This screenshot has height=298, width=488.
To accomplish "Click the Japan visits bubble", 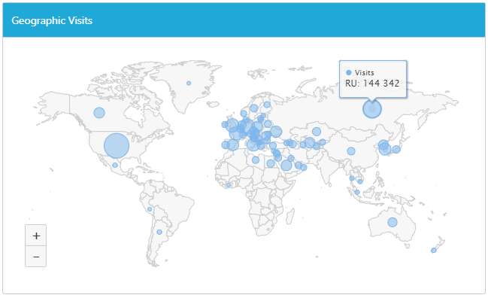I will coord(396,149).
